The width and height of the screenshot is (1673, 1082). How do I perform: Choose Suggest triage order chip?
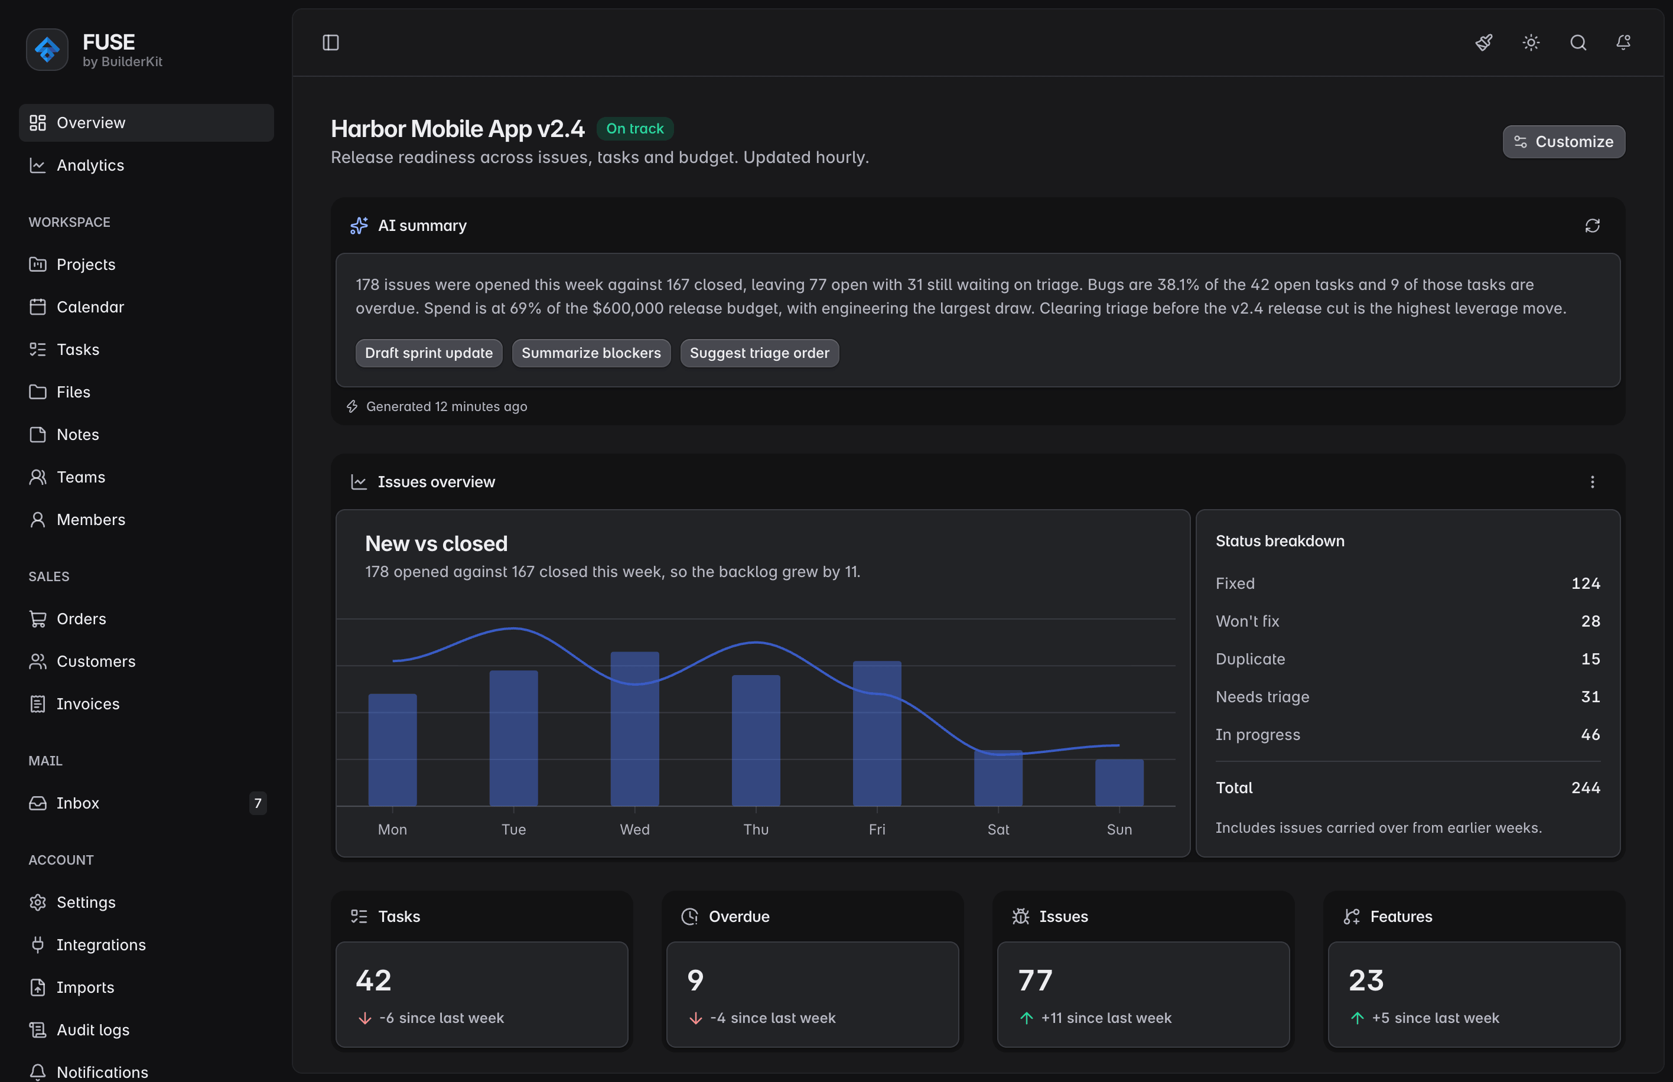[759, 353]
